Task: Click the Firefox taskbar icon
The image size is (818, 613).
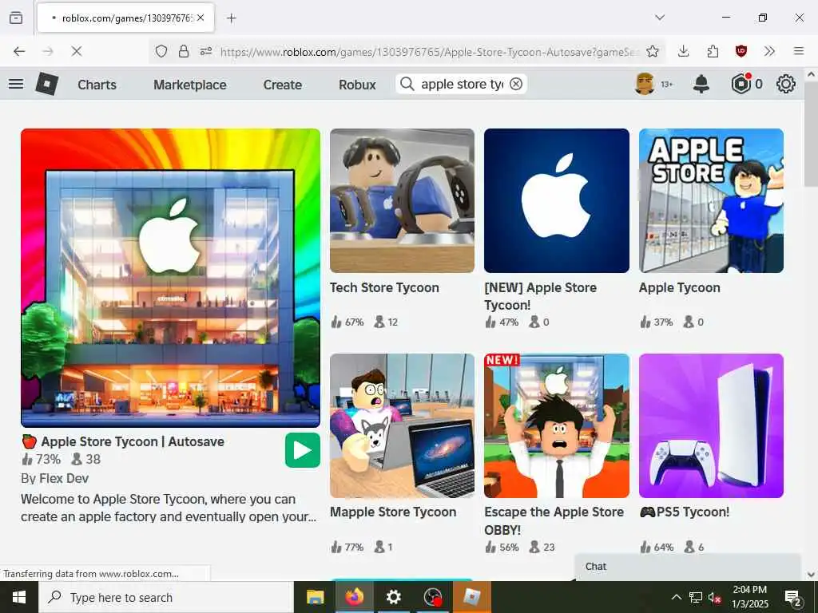Action: tap(355, 597)
